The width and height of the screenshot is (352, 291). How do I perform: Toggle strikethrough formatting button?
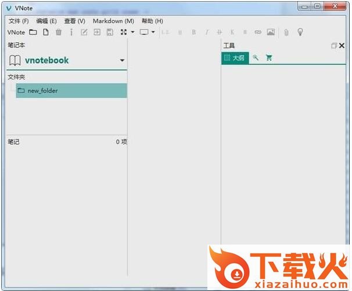220,33
